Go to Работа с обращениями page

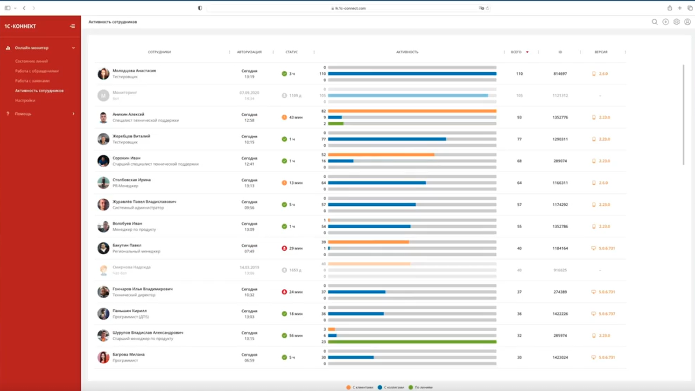tap(36, 71)
